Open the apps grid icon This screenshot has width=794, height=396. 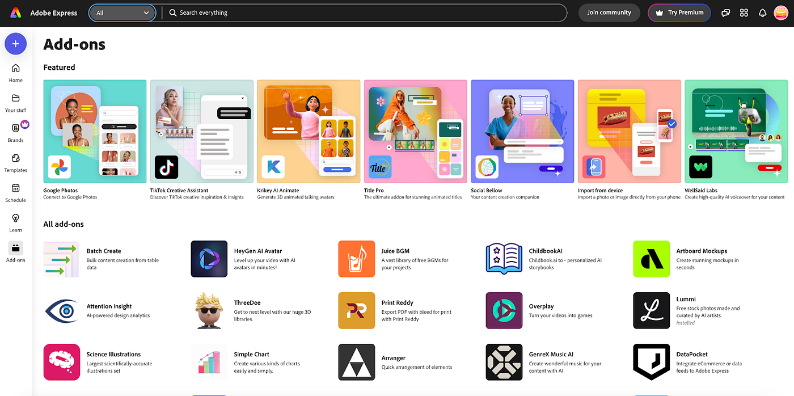(744, 12)
